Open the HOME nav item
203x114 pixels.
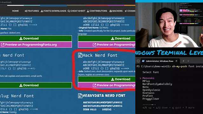(15, 11)
